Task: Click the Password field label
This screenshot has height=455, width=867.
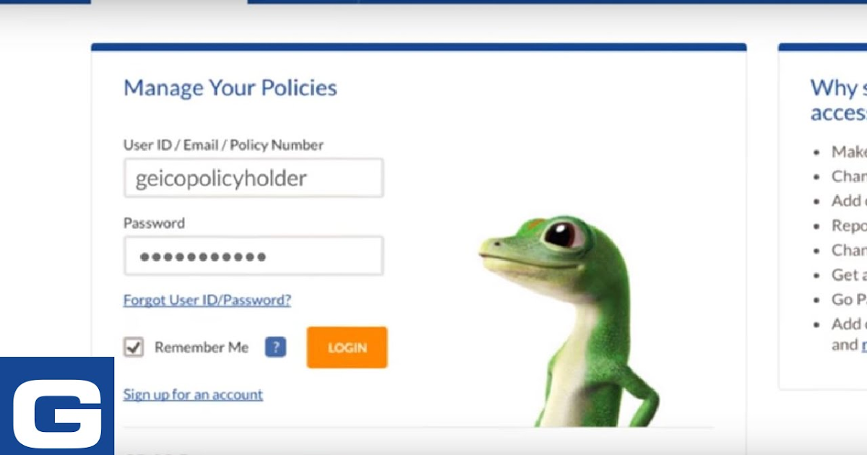Action: click(154, 223)
